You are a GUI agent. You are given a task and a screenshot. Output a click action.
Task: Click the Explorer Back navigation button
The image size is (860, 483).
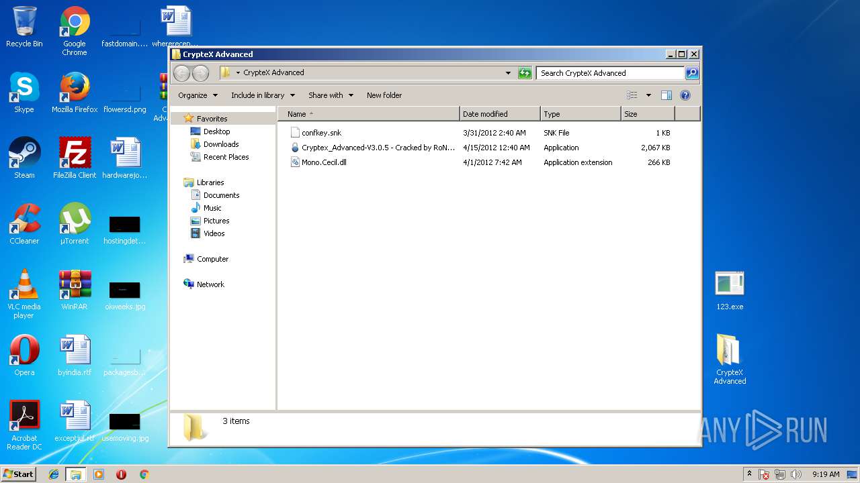tap(182, 73)
